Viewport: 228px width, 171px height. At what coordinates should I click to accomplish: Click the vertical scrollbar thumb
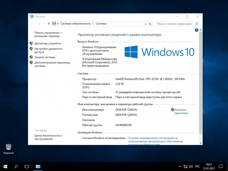tap(201, 83)
